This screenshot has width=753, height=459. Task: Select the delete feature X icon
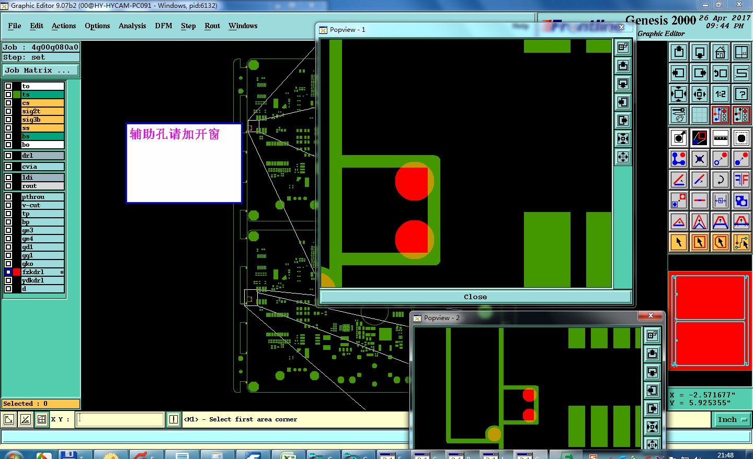700,159
